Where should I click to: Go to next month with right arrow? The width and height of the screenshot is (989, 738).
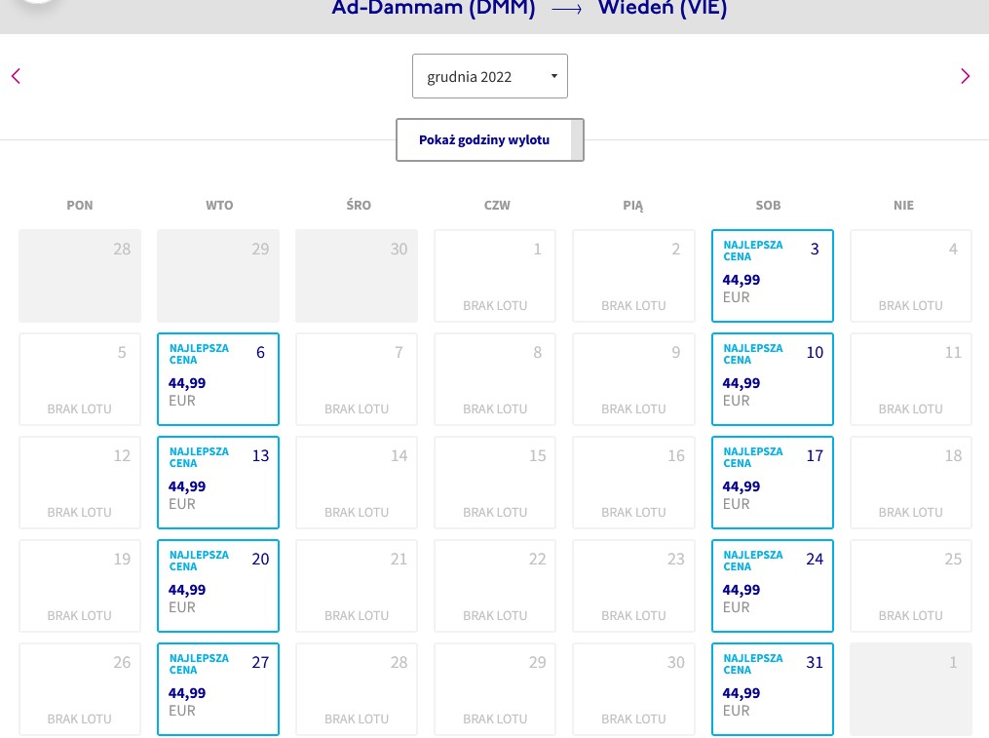coord(965,76)
